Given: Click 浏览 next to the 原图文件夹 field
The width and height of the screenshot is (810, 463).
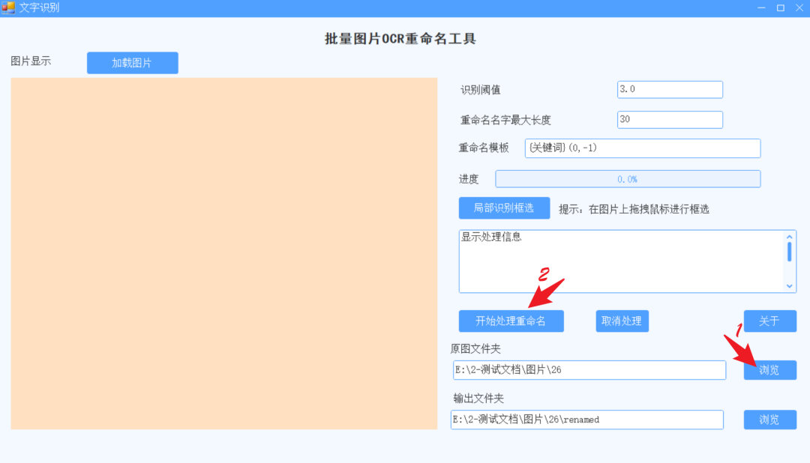Looking at the screenshot, I should click(769, 369).
